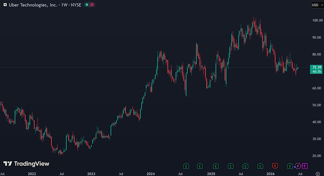Click the red earnings marker

click(275, 166)
